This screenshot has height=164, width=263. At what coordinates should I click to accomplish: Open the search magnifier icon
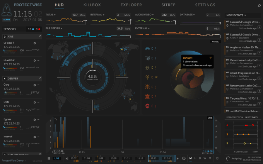coord(259,5)
